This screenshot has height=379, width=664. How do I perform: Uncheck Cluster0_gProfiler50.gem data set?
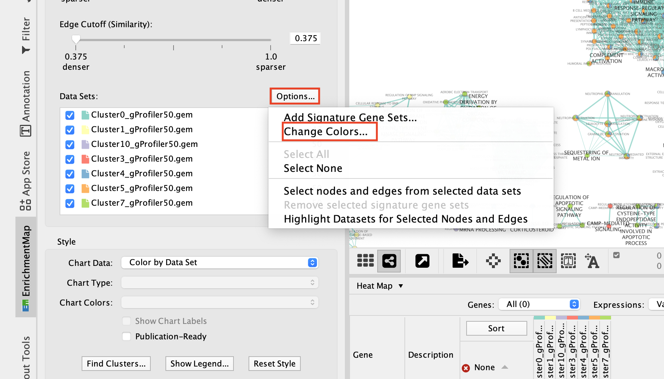70,115
